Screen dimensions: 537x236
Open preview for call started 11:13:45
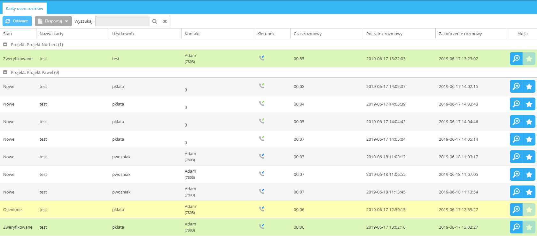(x=516, y=192)
